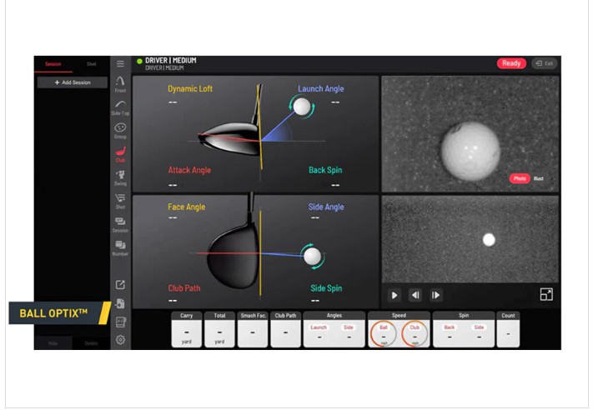Click the Back label in Spin tile
Screen dimensions: 593x410
tap(450, 327)
